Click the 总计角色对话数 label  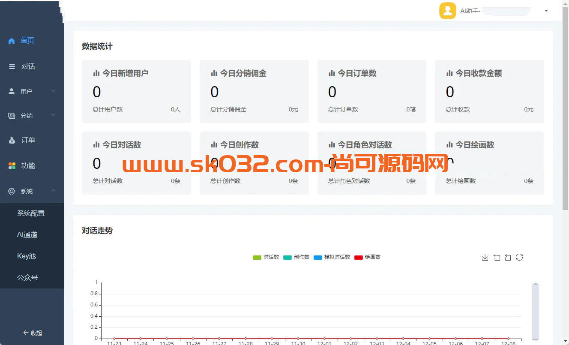coord(349,181)
